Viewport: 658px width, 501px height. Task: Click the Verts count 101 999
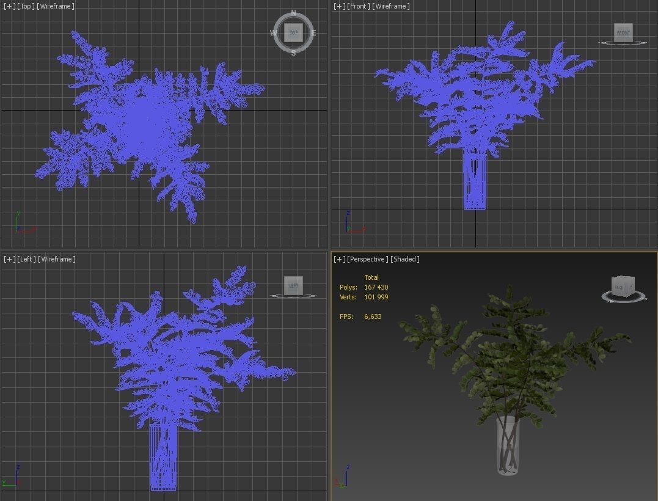click(x=376, y=297)
